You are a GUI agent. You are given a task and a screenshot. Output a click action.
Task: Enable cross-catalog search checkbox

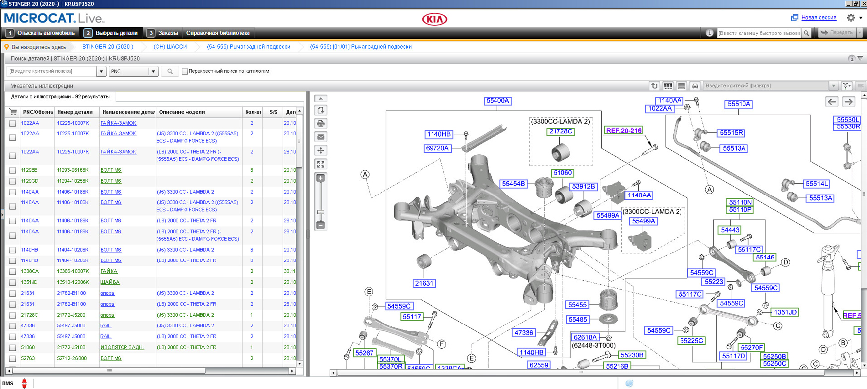pyautogui.click(x=185, y=71)
